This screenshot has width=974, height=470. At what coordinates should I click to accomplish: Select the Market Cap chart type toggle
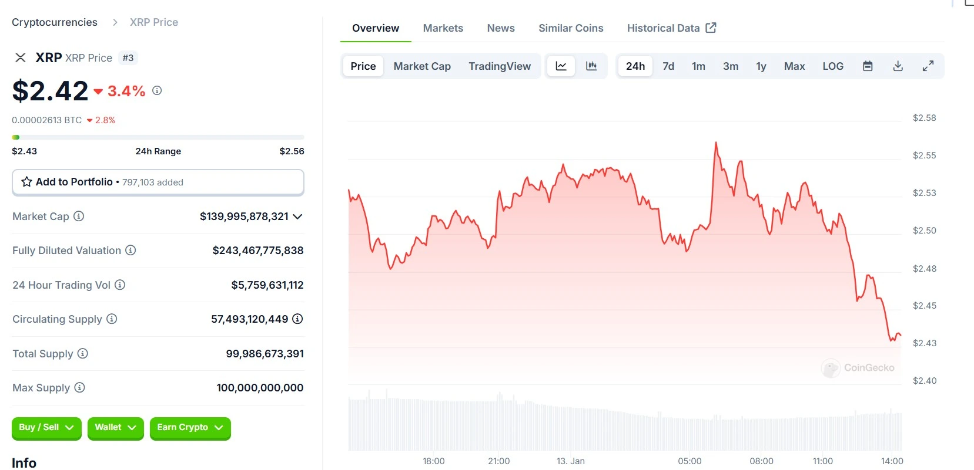coord(422,66)
